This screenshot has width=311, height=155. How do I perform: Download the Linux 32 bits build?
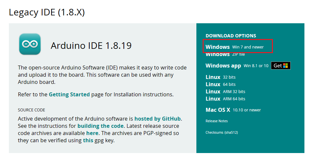coord(220,77)
